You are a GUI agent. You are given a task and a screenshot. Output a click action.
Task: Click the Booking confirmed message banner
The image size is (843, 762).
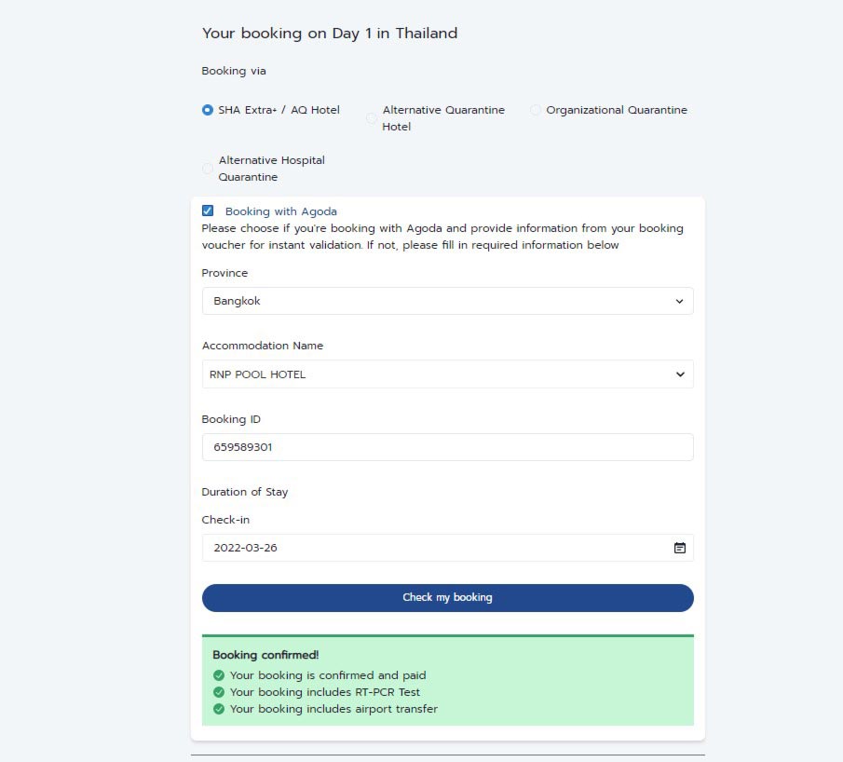pyautogui.click(x=447, y=681)
